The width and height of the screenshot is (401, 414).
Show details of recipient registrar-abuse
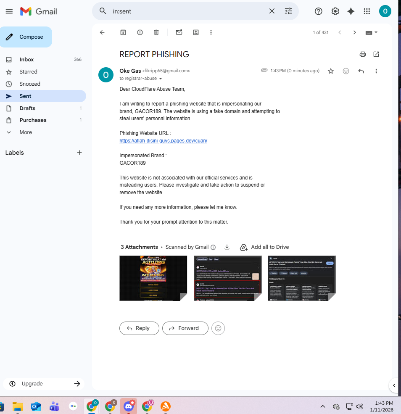point(160,79)
